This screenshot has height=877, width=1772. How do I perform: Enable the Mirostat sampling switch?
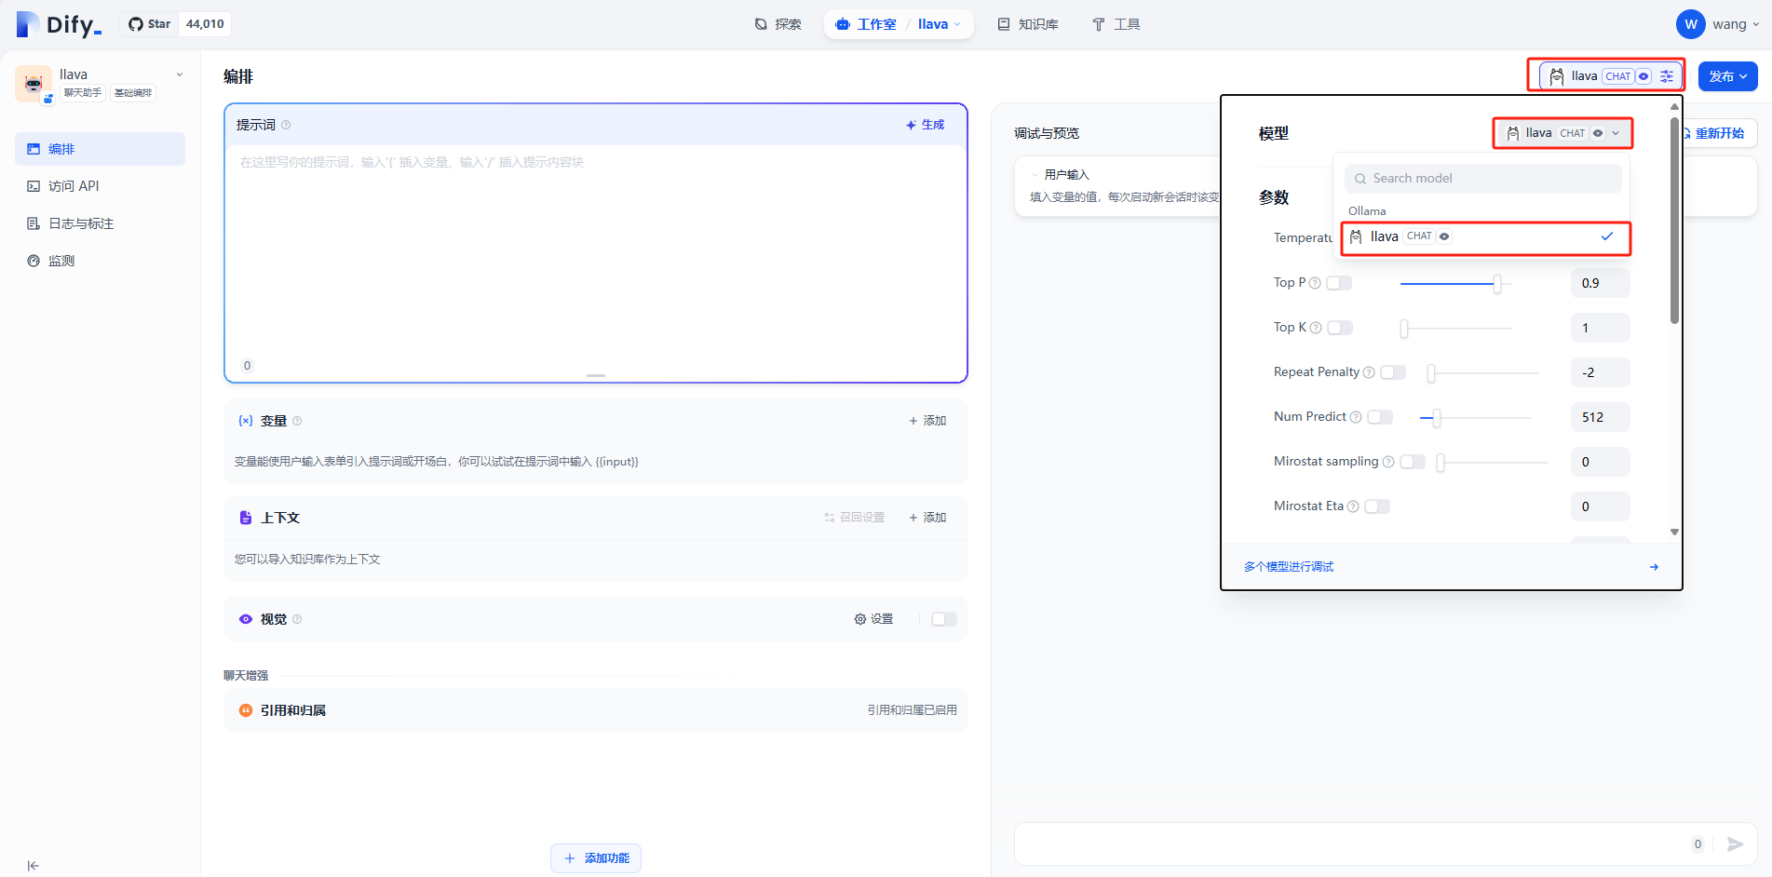tap(1413, 462)
